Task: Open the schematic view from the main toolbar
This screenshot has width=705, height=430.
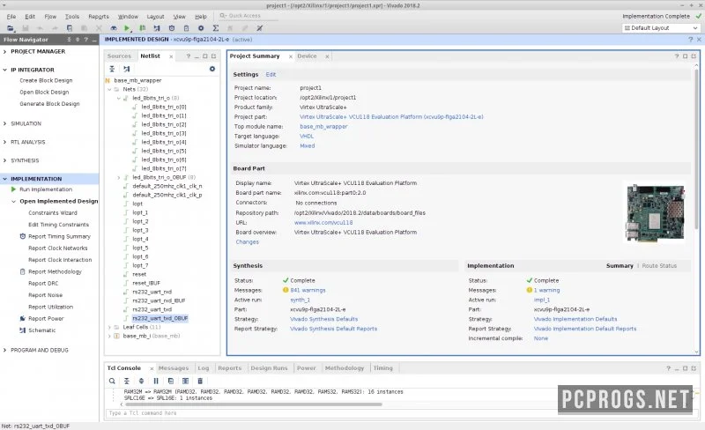Action: pos(157,28)
